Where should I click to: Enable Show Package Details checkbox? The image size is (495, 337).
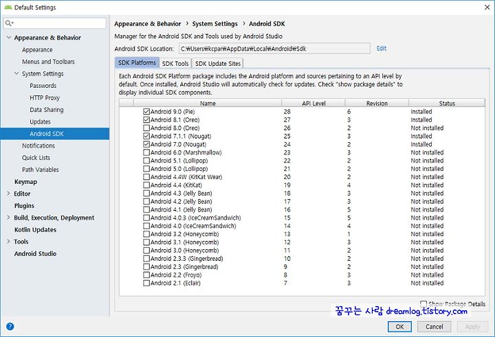coord(423,303)
